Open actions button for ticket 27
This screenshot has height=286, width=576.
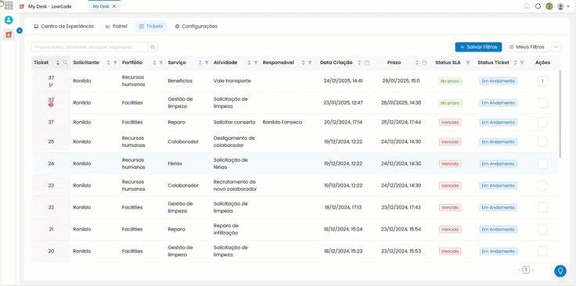point(542,122)
